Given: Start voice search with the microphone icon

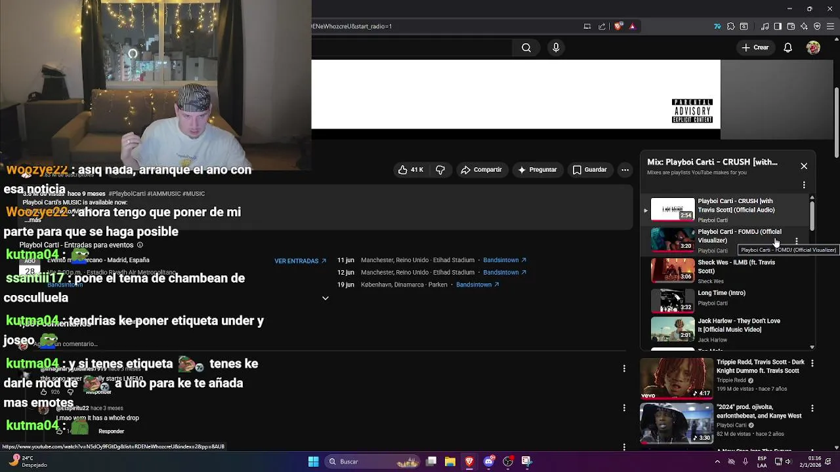Looking at the screenshot, I should (x=556, y=47).
